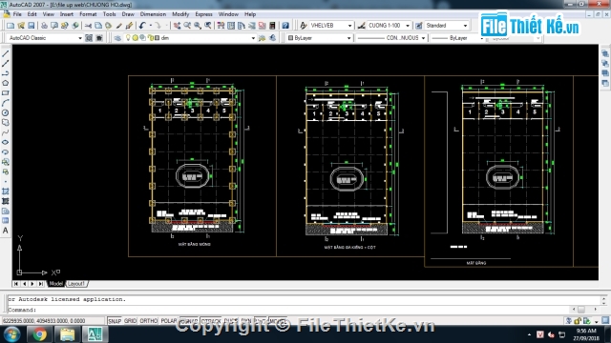The height and width of the screenshot is (343, 611).
Task: Open Windows Start button
Action: click(x=12, y=334)
